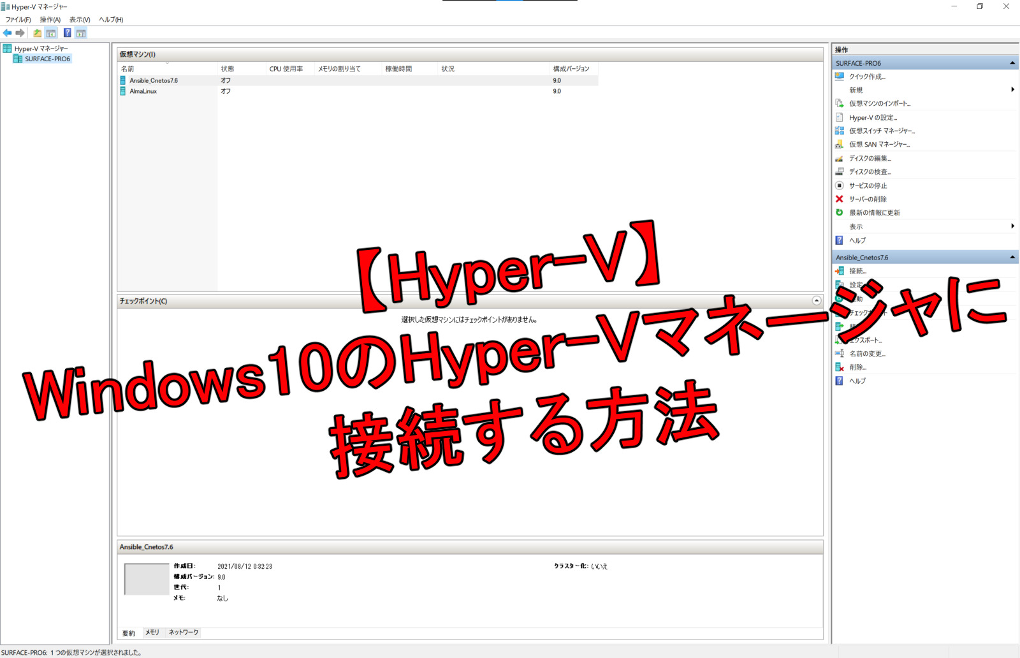
Task: Click the Ansible_Cnetos7.6 virtual machine icon
Action: (123, 80)
